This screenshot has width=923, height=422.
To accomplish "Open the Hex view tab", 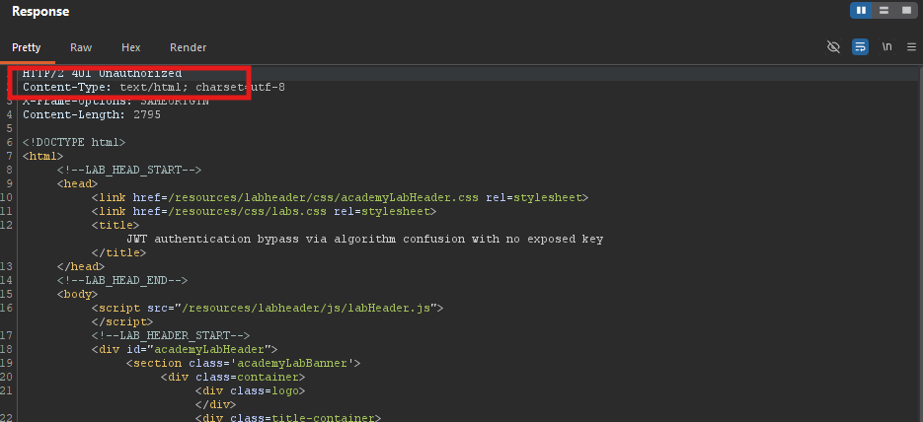I will (x=130, y=47).
